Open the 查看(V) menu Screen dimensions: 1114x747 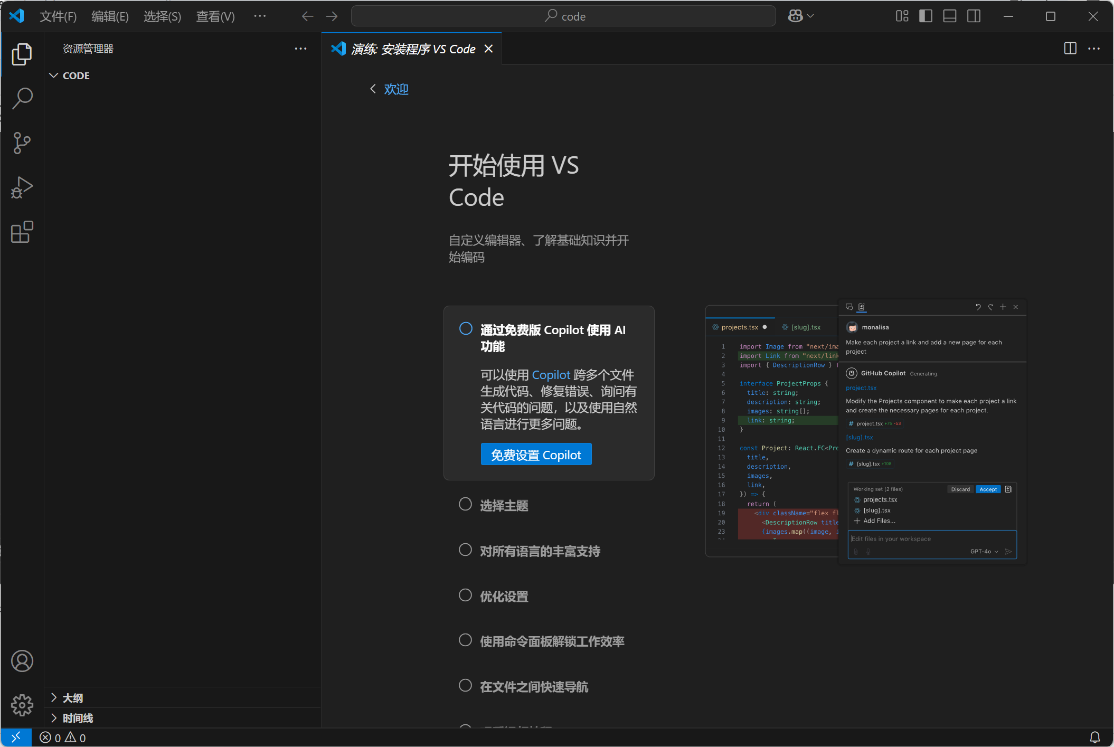pyautogui.click(x=215, y=16)
